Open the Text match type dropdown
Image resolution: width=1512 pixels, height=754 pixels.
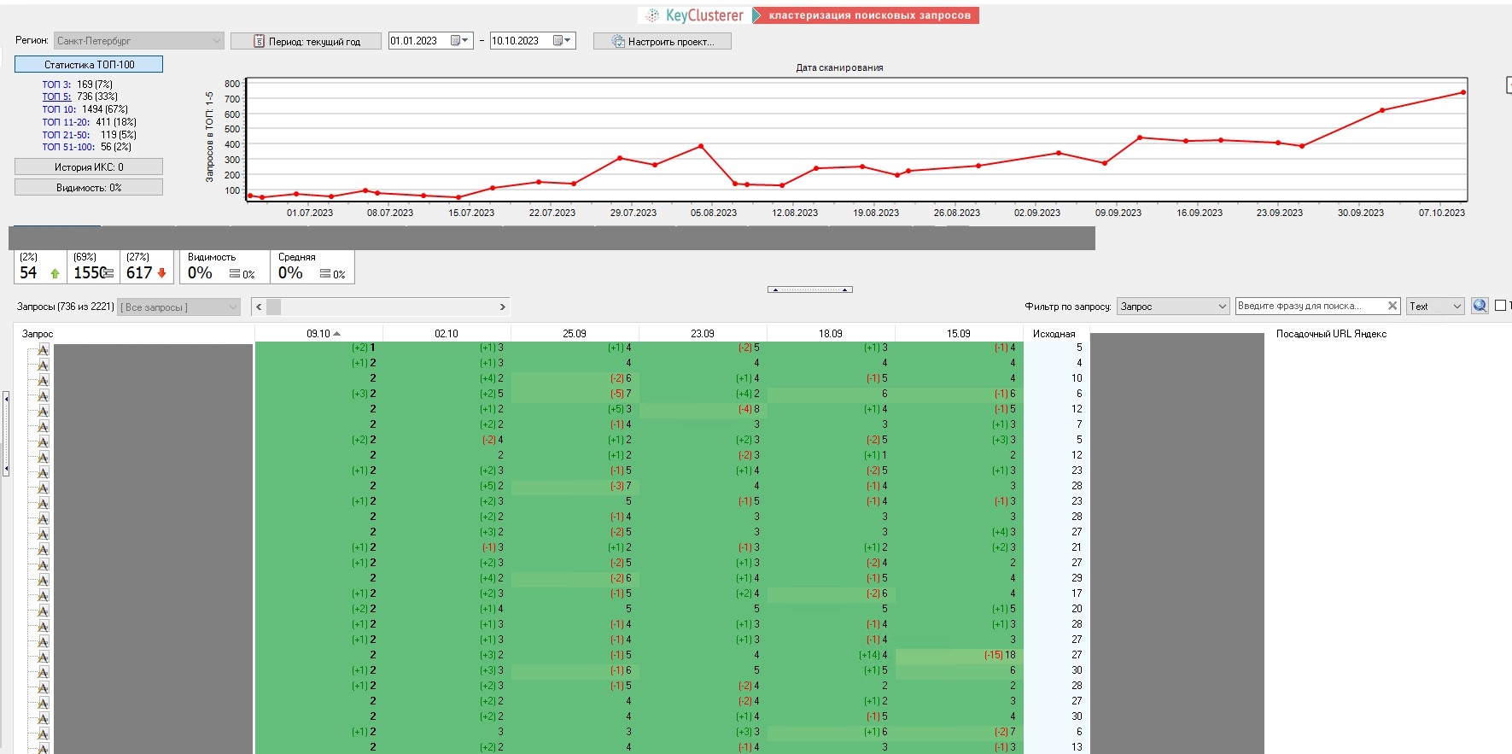[x=1435, y=306]
